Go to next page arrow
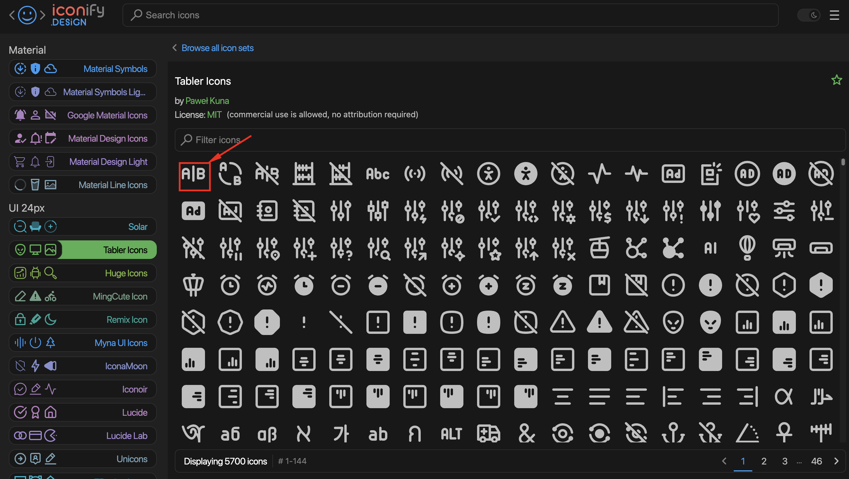Screen dimensions: 849x479 836,461
